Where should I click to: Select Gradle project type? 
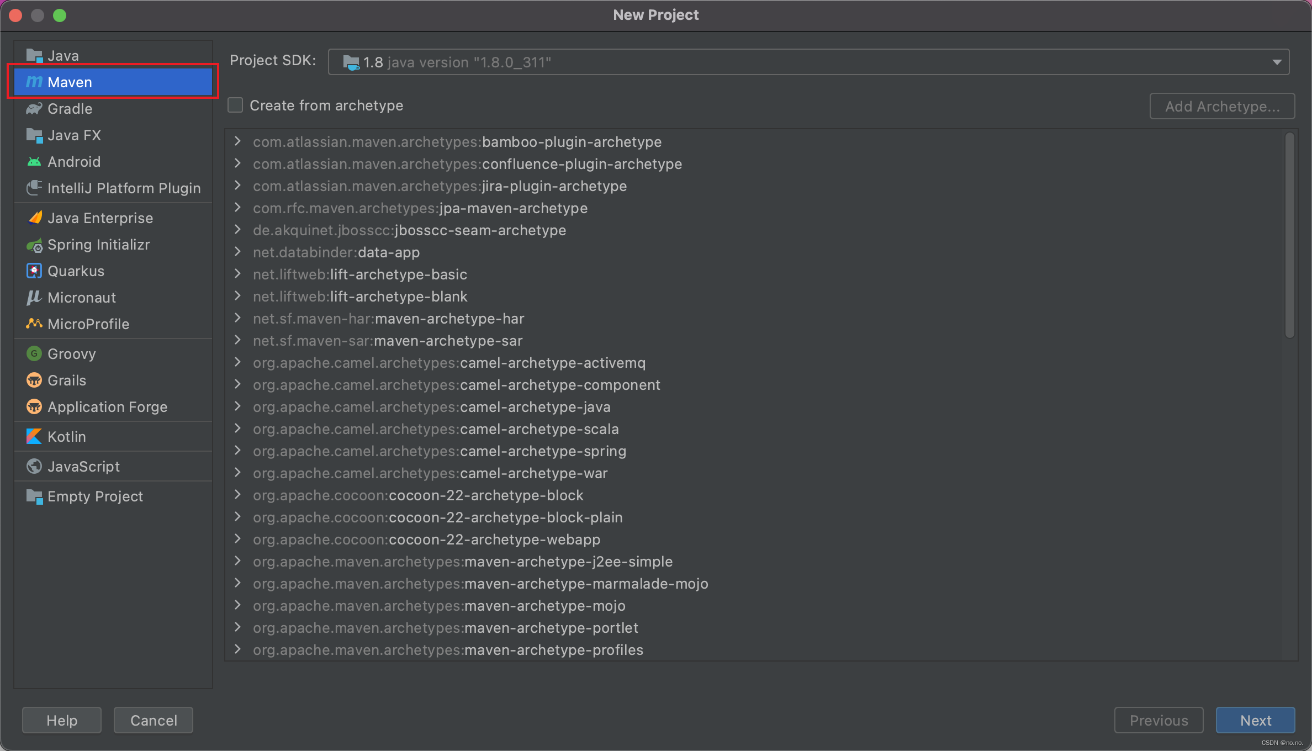pyautogui.click(x=113, y=109)
